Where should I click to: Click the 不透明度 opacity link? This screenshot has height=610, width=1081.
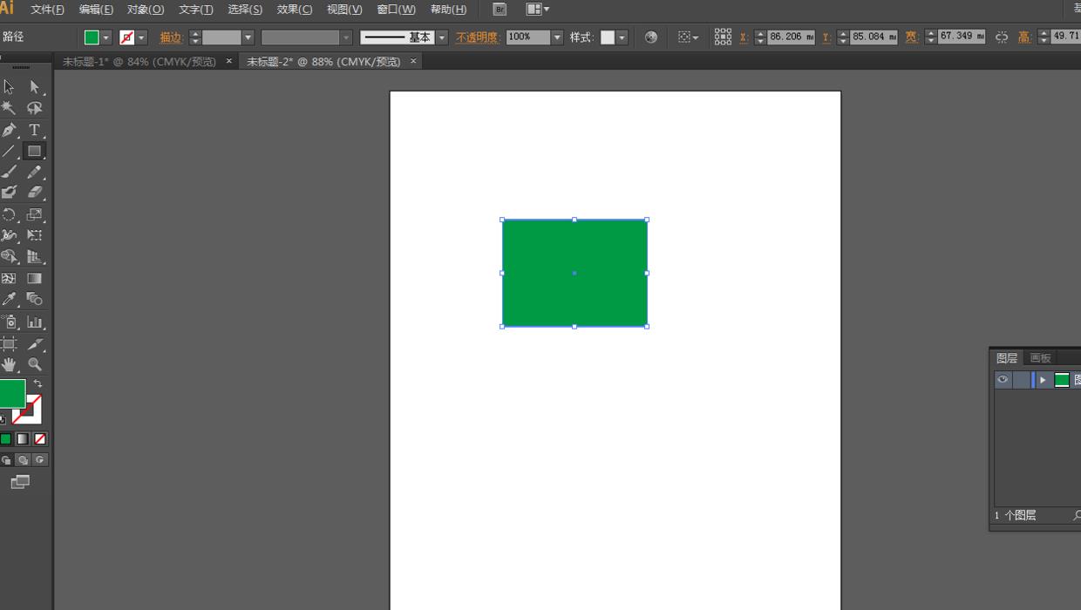pos(477,37)
